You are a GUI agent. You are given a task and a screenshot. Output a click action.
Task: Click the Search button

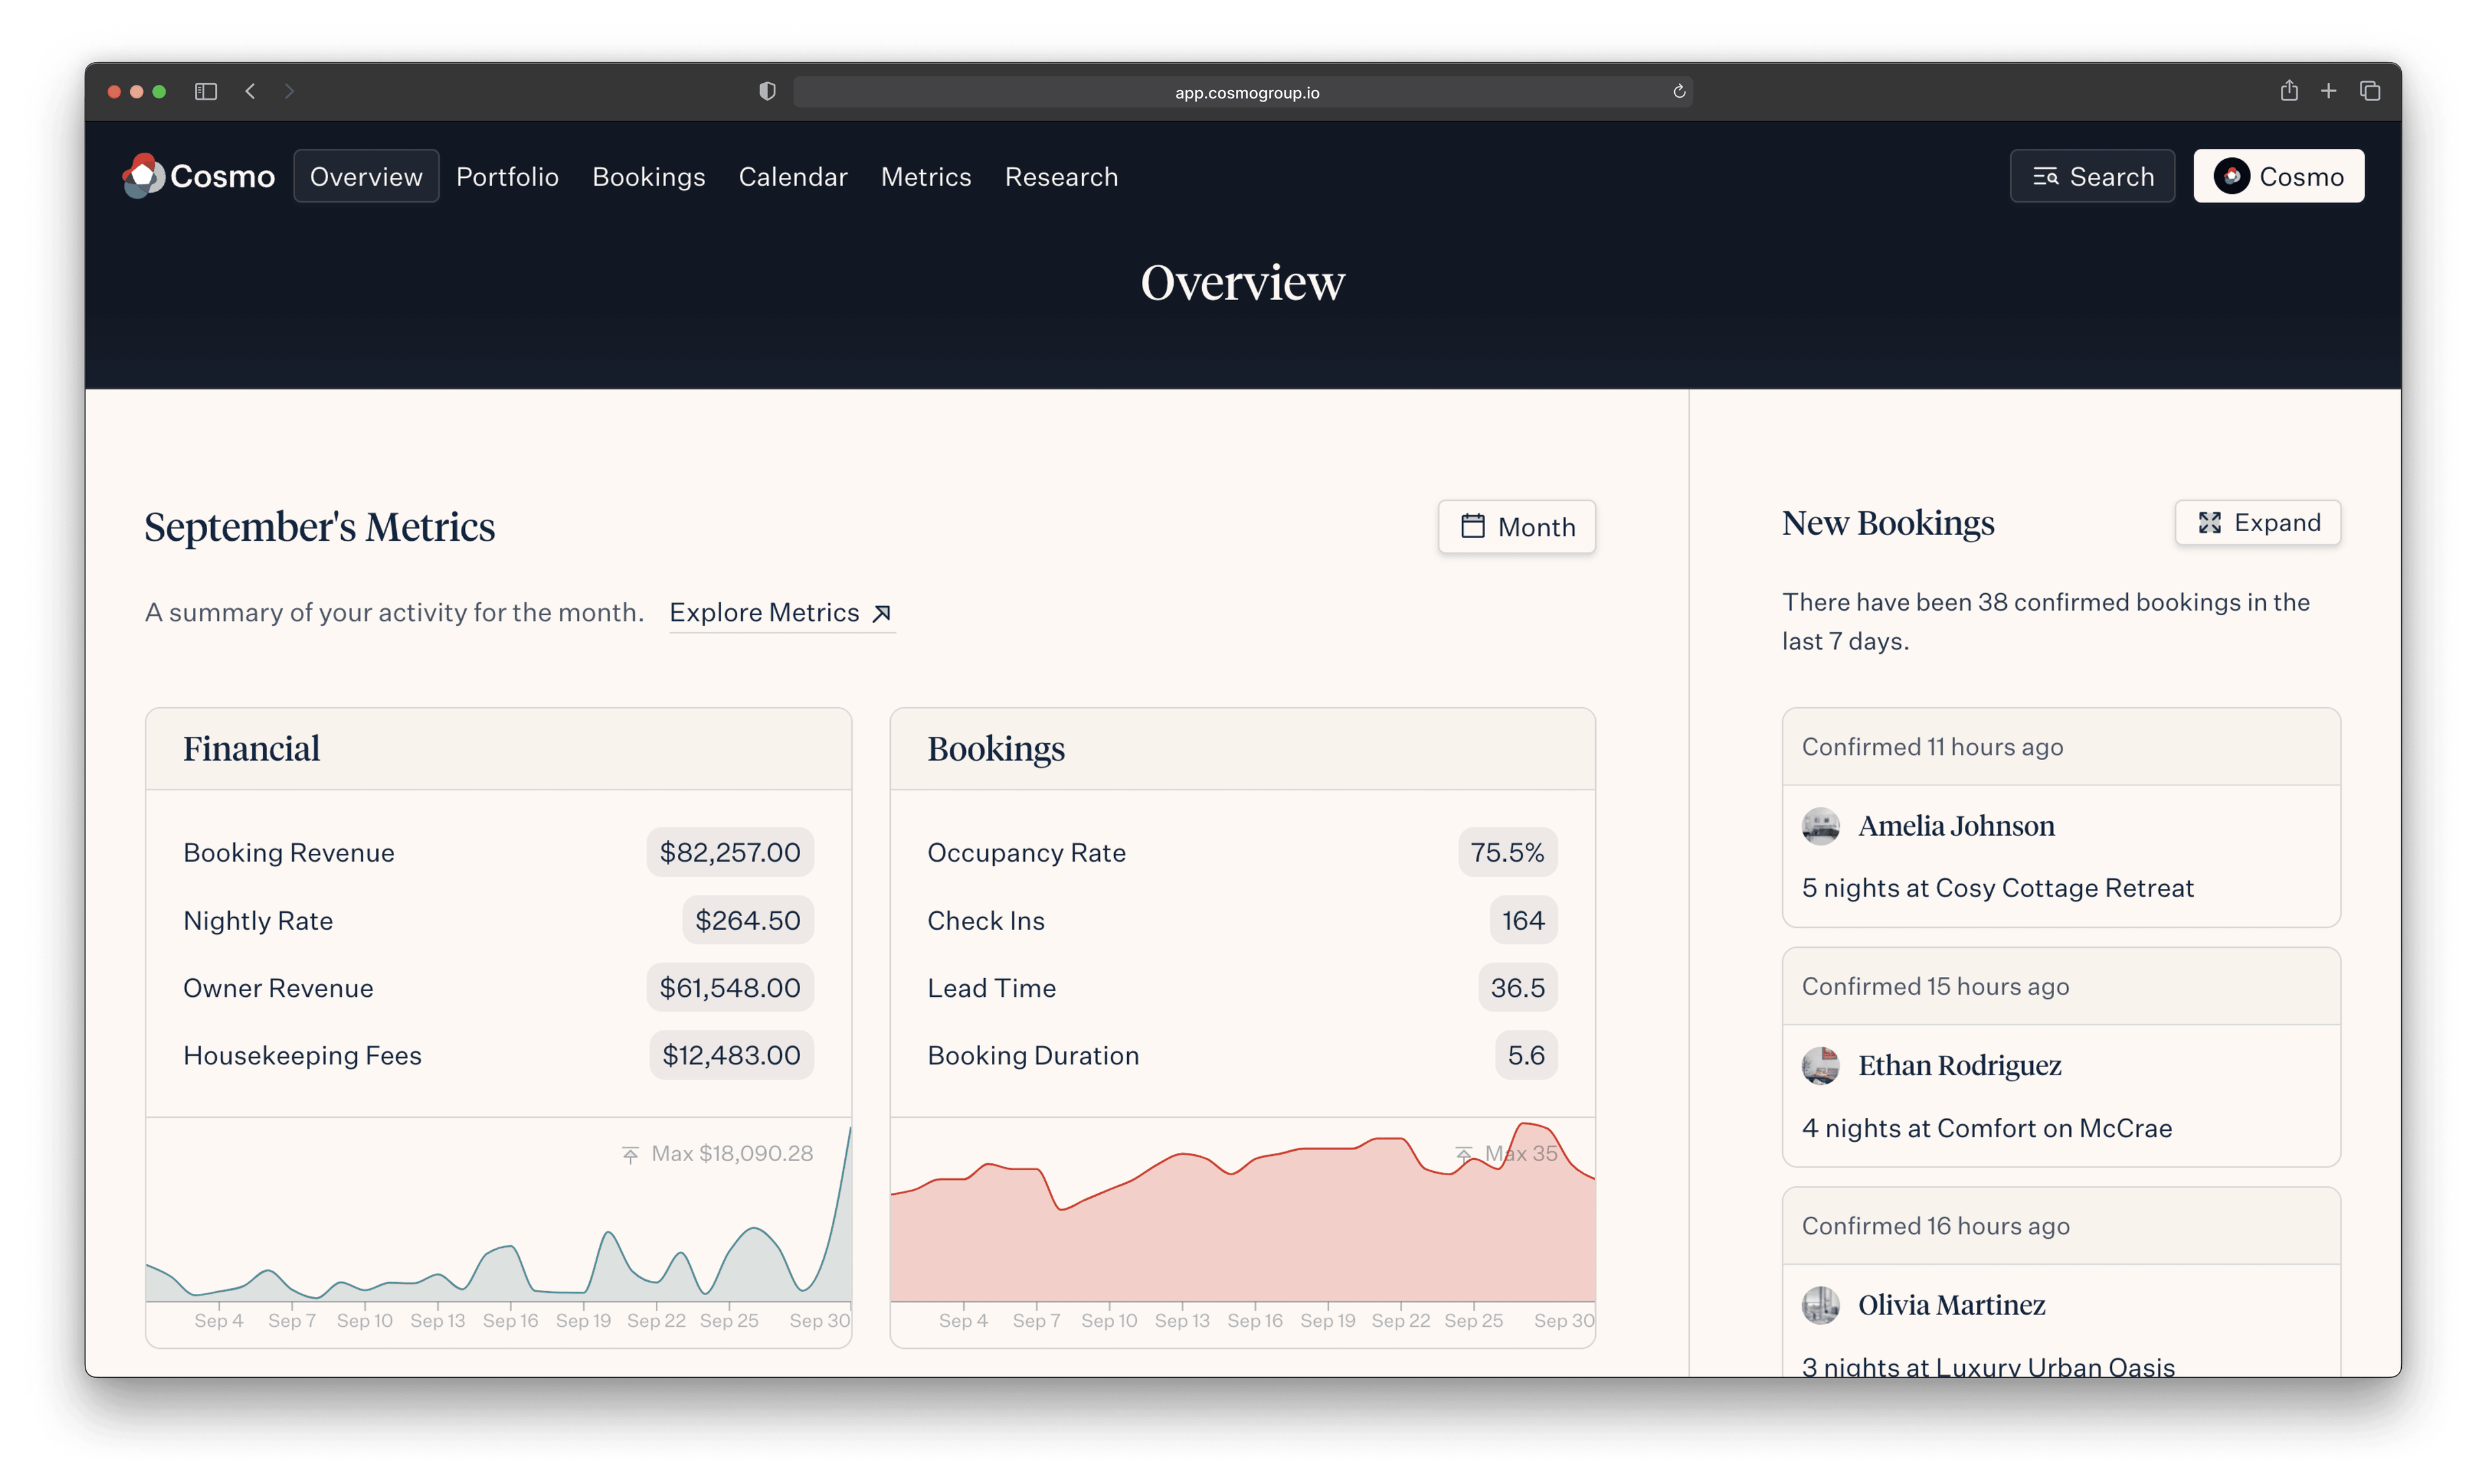(2092, 177)
